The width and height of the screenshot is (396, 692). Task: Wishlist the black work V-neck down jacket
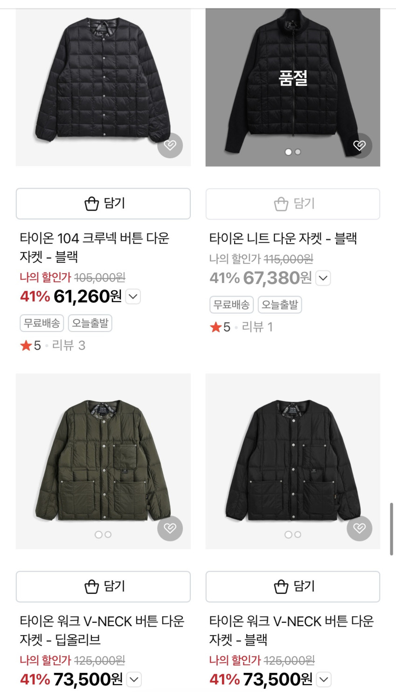coord(359,528)
